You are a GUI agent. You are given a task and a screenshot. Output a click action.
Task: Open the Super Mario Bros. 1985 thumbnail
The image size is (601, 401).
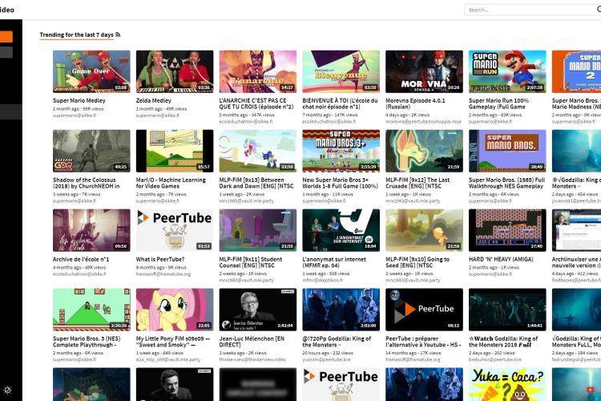(x=507, y=151)
